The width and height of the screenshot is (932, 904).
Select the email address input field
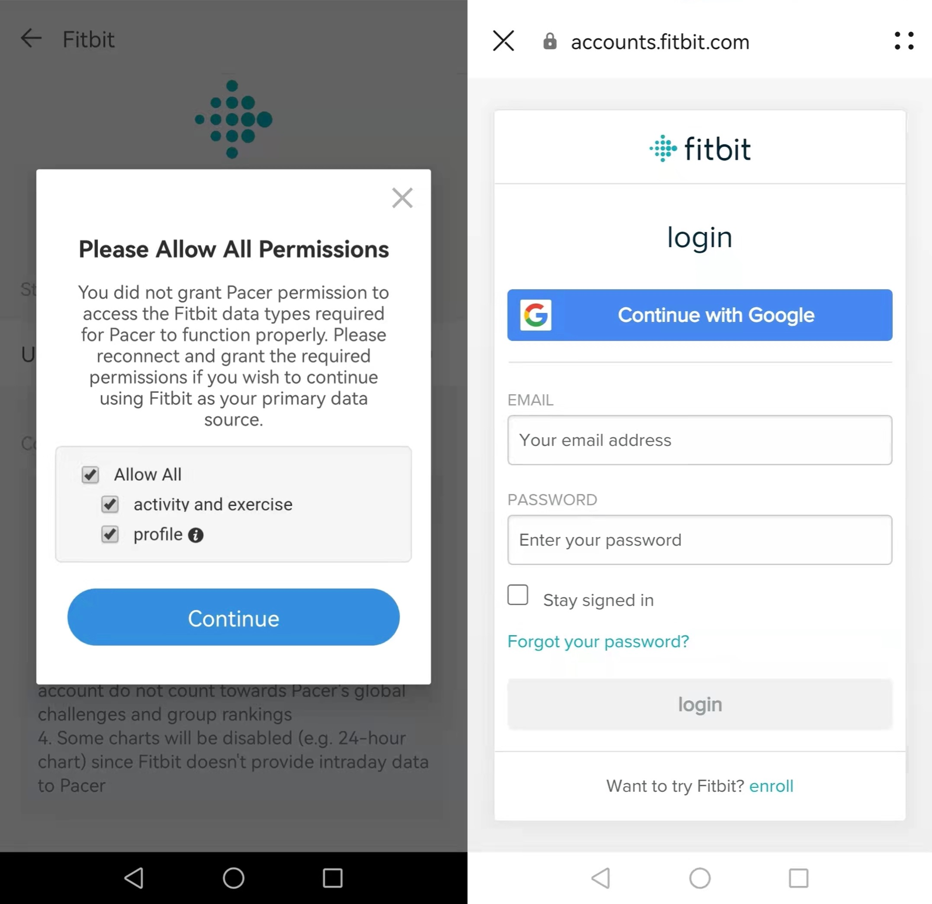pos(700,440)
